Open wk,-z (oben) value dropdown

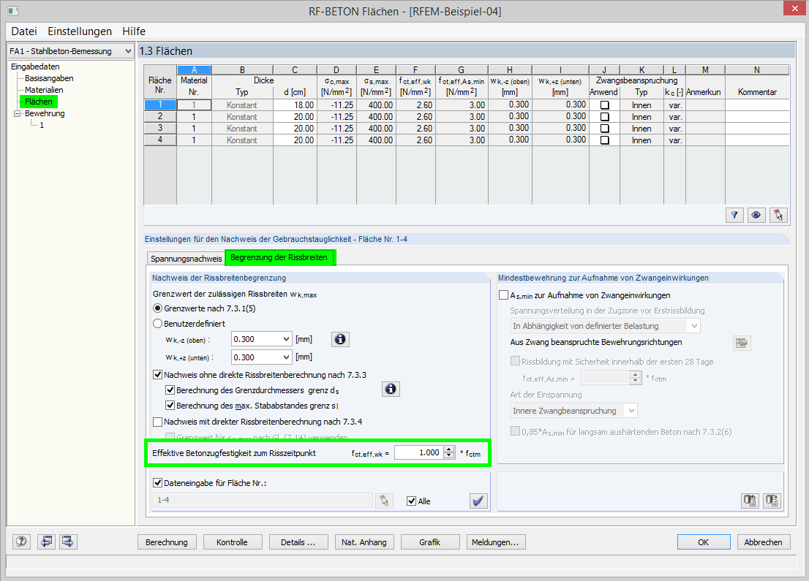286,339
